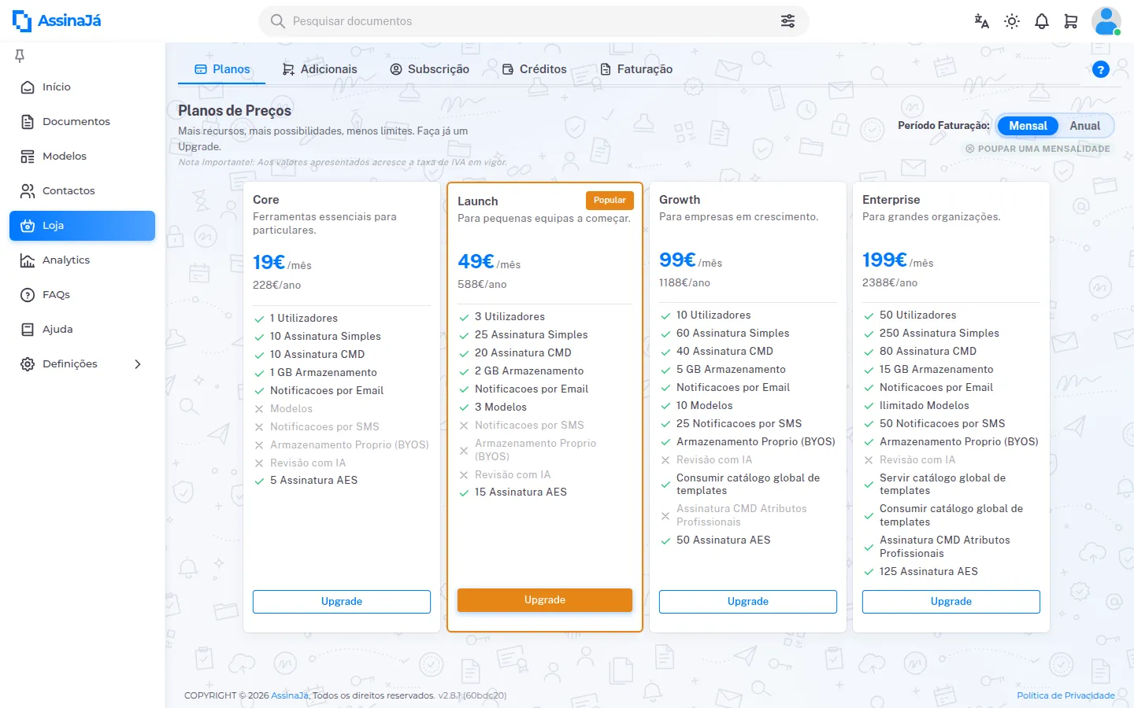Open the shopping cart icon

coord(1071,21)
